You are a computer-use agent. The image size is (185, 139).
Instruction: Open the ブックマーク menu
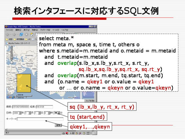[45, 30]
